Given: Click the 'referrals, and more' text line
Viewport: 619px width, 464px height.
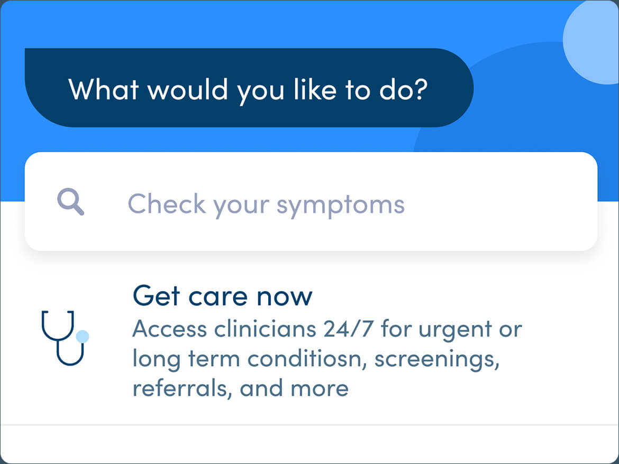Looking at the screenshot, I should coord(240,388).
